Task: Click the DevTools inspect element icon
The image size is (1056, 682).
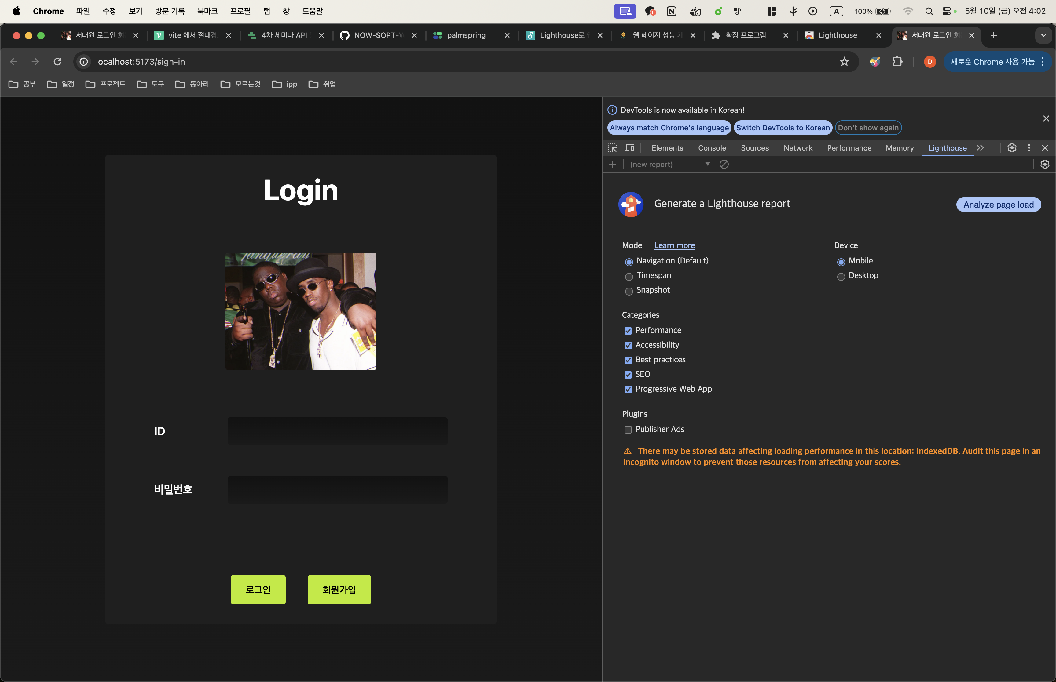Action: (612, 148)
